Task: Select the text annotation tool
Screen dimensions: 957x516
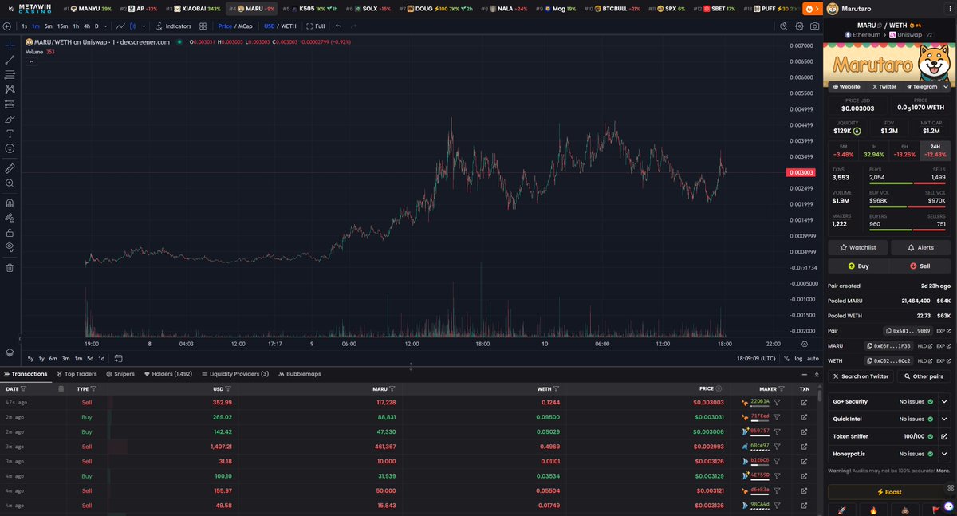Action: click(10, 133)
